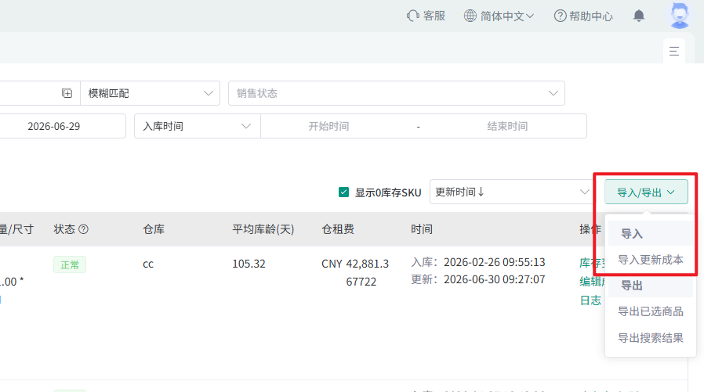
Task: Open customer service headset icon 客服
Action: (412, 16)
